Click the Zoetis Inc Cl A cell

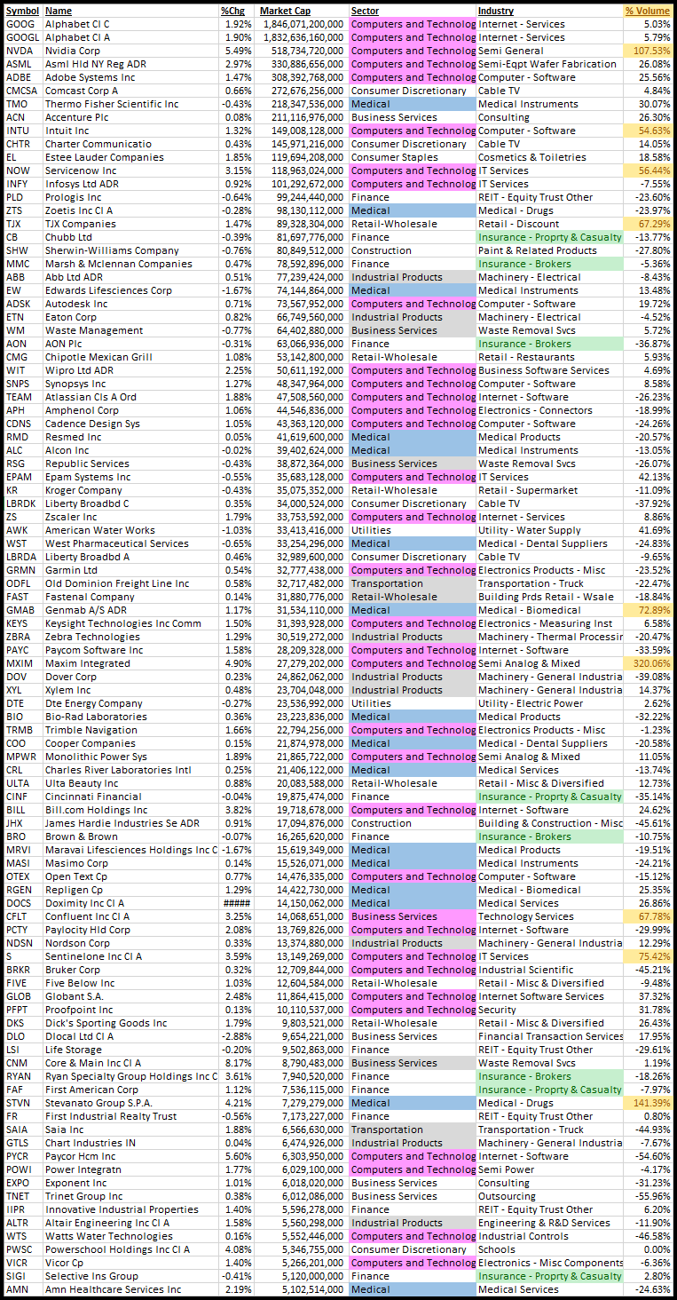[130, 210]
